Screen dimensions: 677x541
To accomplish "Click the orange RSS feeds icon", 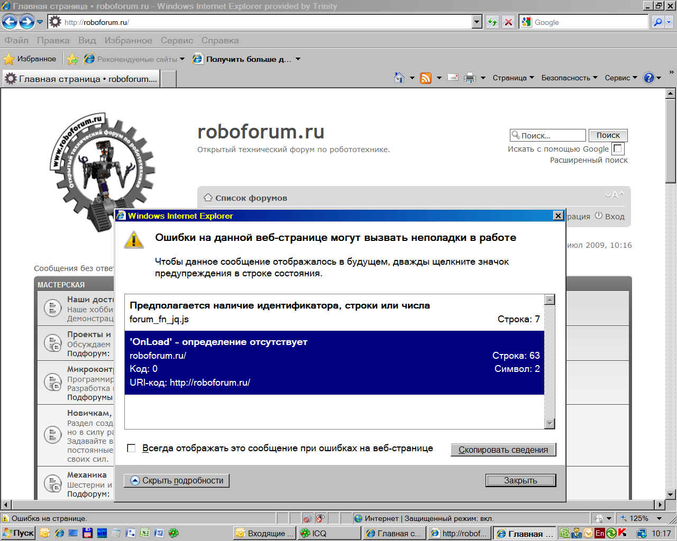I will tap(426, 78).
